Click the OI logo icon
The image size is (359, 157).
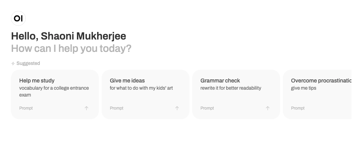click(19, 19)
